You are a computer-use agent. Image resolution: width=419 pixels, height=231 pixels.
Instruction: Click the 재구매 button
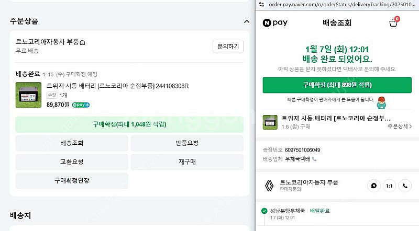[187, 162]
